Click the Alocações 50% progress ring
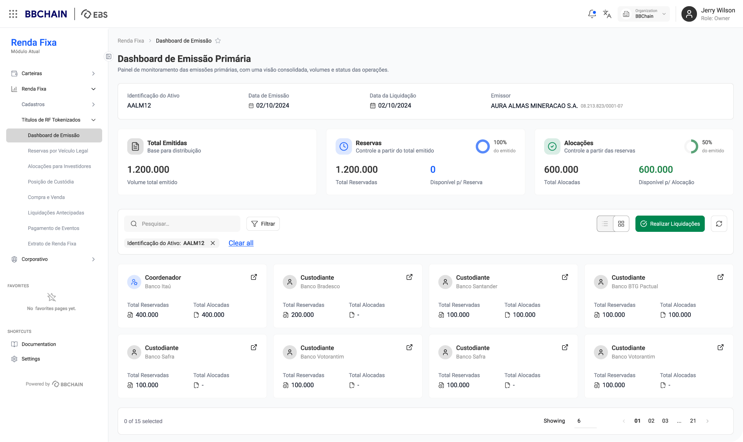The height and width of the screenshot is (442, 743). coord(691,146)
